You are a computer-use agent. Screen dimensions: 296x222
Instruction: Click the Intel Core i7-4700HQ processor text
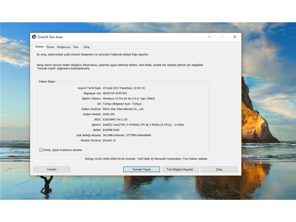pyautogui.click(x=143, y=125)
